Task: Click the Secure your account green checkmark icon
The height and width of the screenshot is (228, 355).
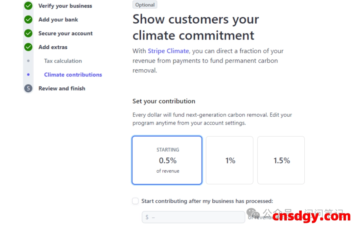Action: [x=28, y=33]
